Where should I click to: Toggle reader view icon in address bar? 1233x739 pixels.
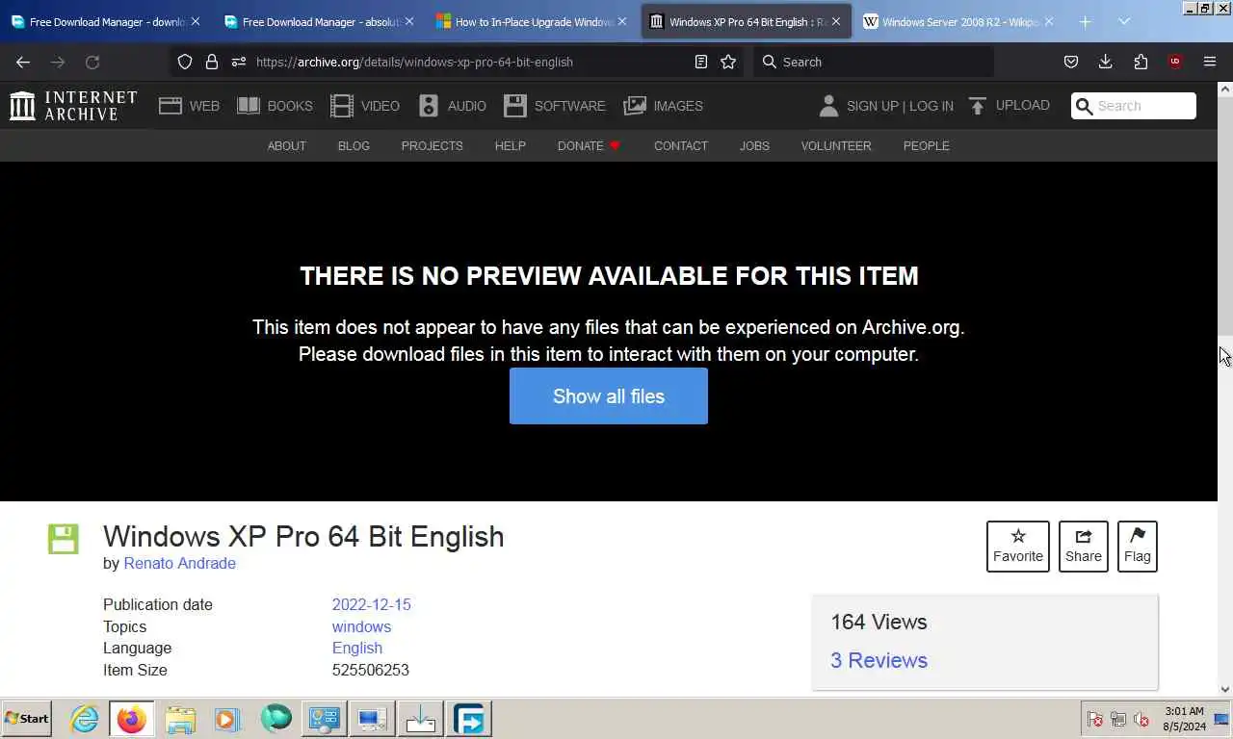701,62
